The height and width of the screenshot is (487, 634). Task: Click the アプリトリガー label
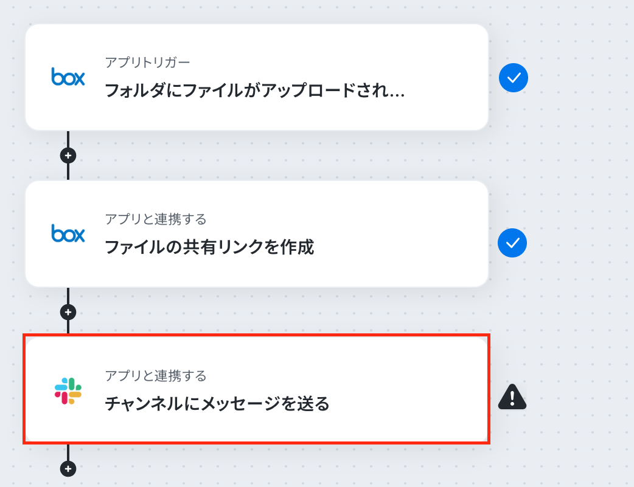[x=147, y=63]
